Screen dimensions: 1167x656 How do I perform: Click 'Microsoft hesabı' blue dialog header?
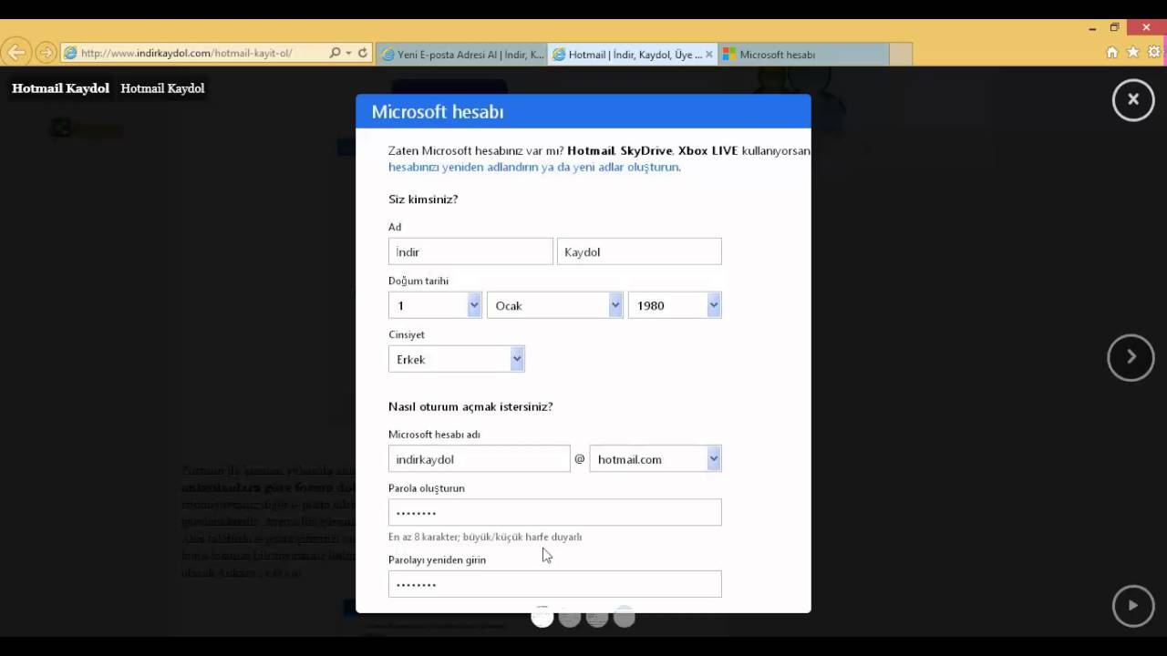pos(583,111)
